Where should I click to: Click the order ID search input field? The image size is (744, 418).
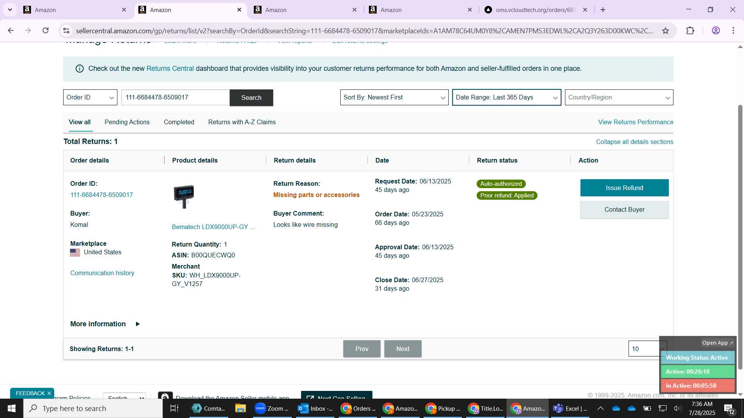point(175,97)
